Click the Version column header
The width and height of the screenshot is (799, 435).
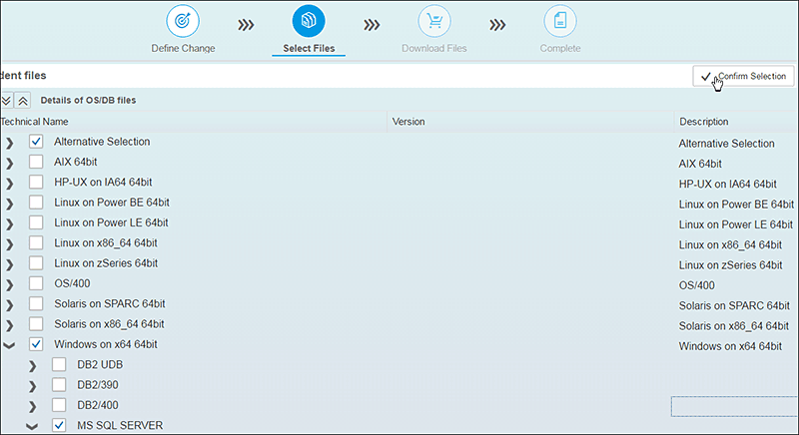pos(408,122)
